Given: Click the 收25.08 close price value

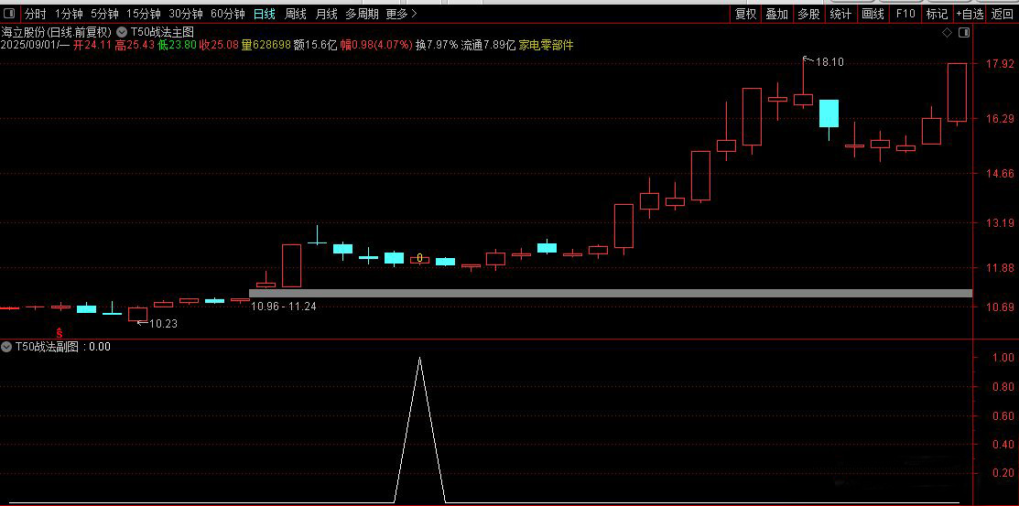Looking at the screenshot, I should pyautogui.click(x=219, y=45).
